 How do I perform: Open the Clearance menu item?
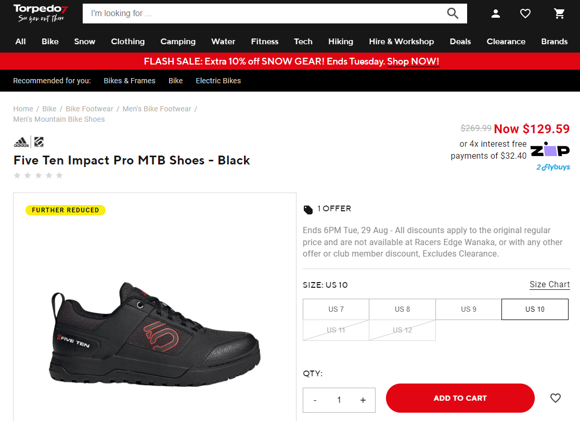pyautogui.click(x=506, y=42)
